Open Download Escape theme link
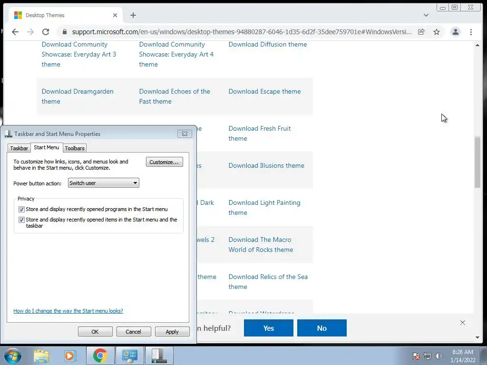 point(264,91)
